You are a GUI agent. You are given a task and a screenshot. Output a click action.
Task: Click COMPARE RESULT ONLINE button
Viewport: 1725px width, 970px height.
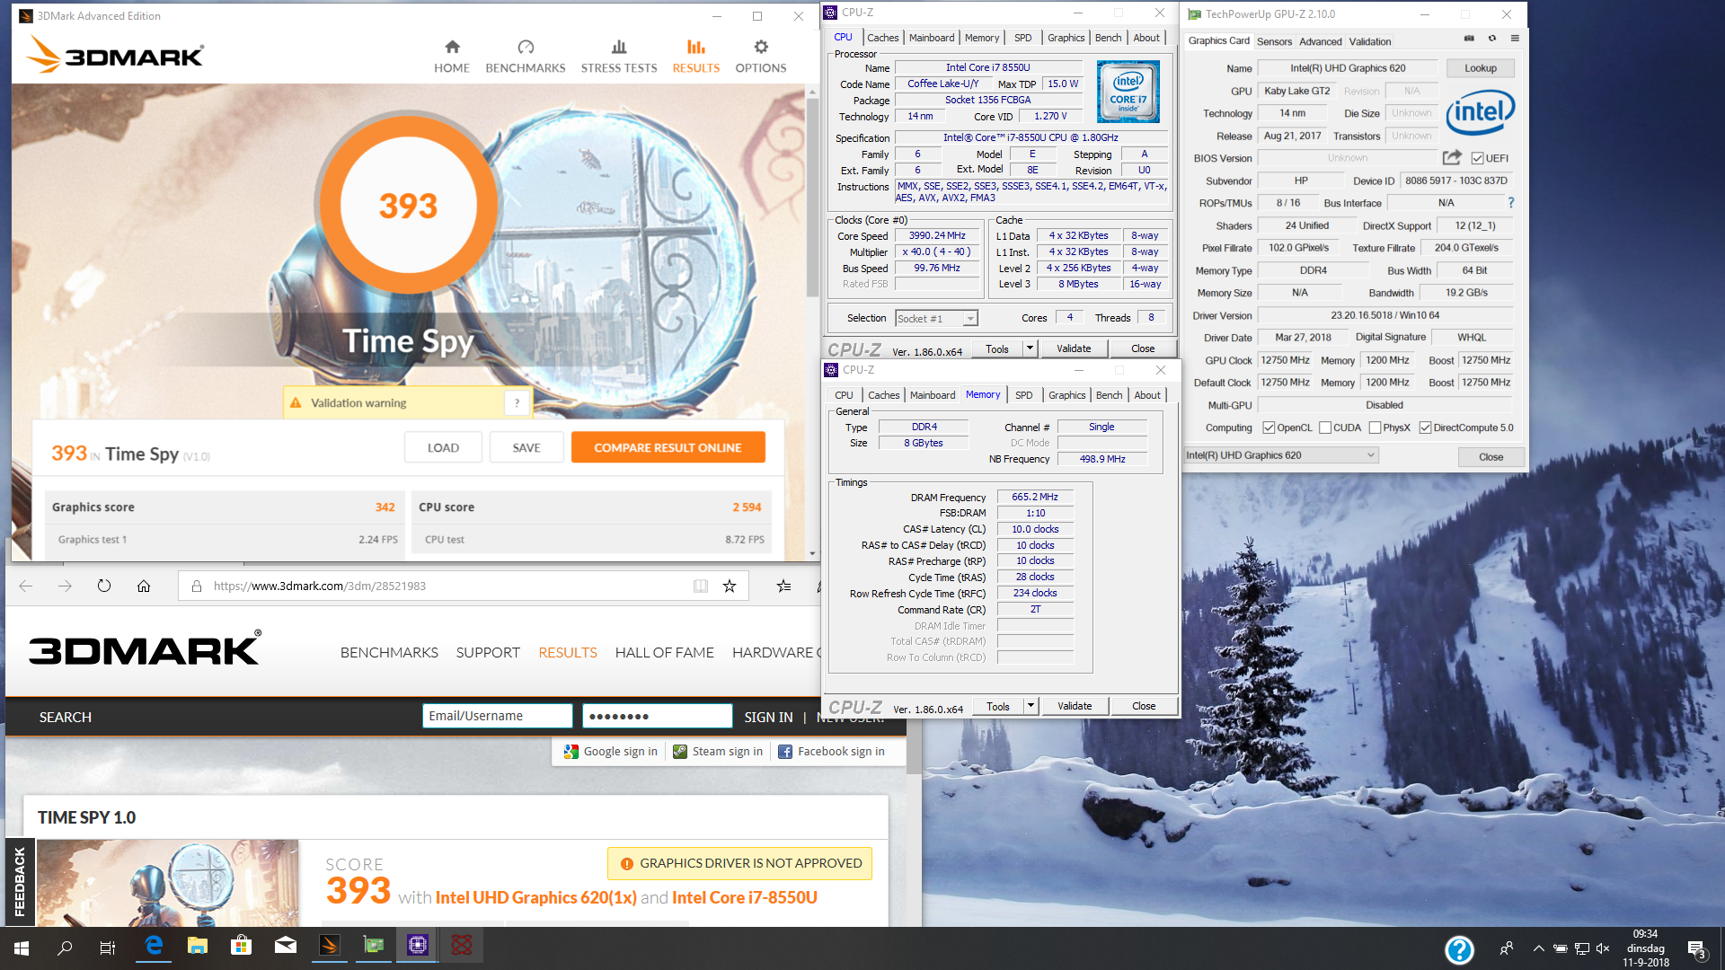tap(668, 447)
